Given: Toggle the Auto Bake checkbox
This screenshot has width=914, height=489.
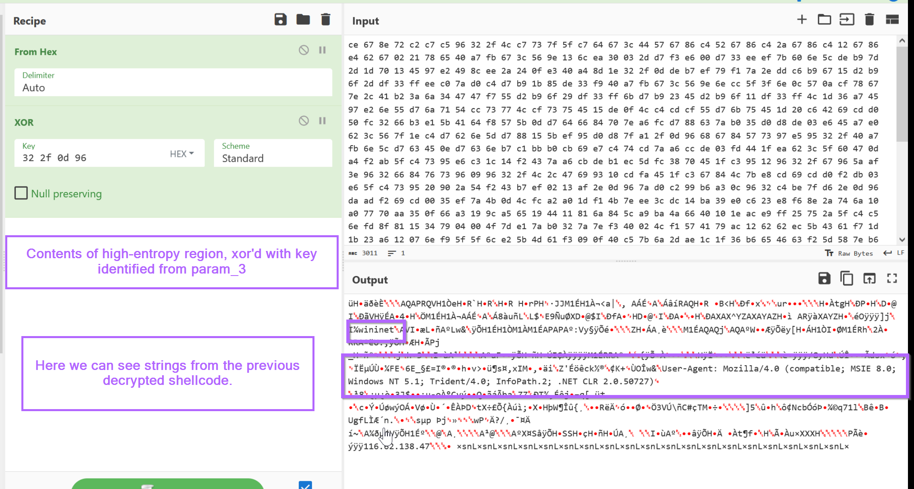Looking at the screenshot, I should tap(305, 485).
